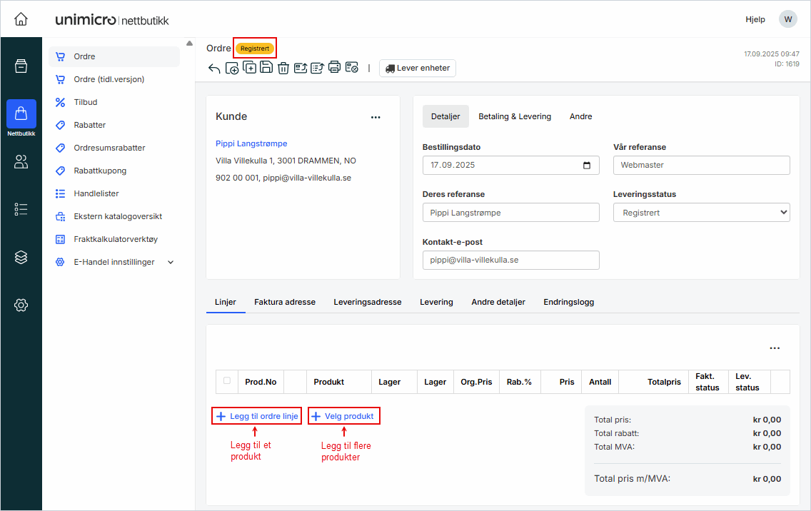This screenshot has height=511, width=811.
Task: Click the Pippi Langstrømpe customer link
Action: tap(251, 143)
